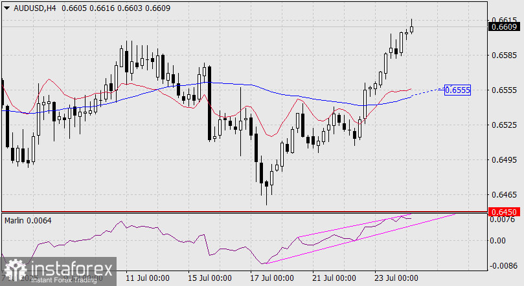
Task: Click the 15 Jul 00:00 time label
Action: (x=210, y=278)
